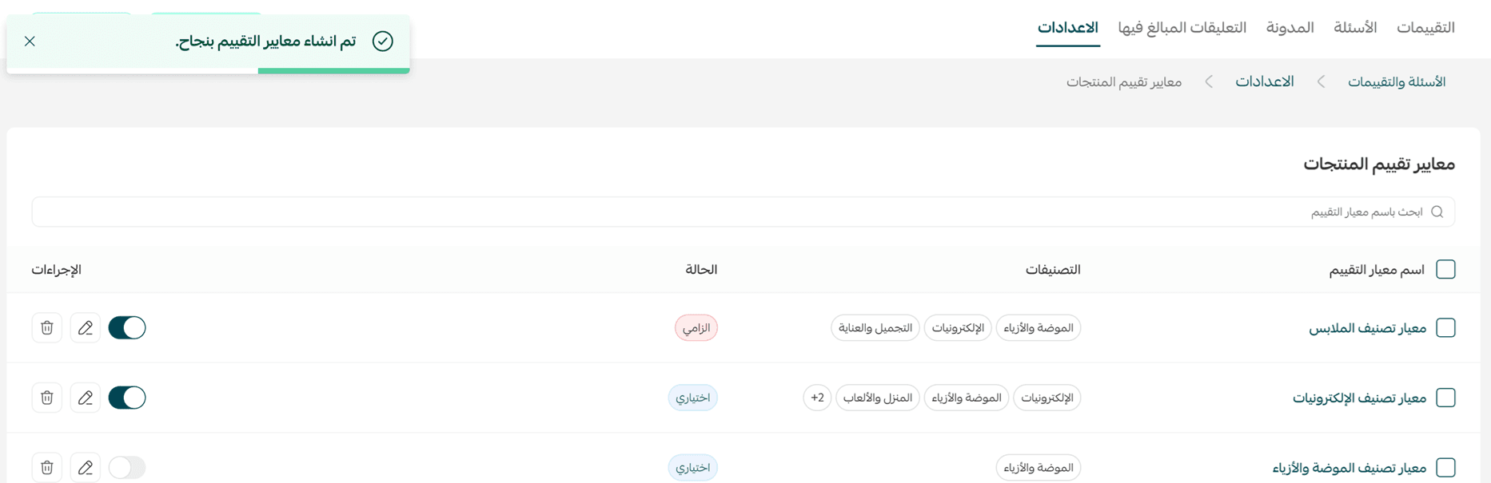Switch to the التقييمات tab

(x=1425, y=27)
